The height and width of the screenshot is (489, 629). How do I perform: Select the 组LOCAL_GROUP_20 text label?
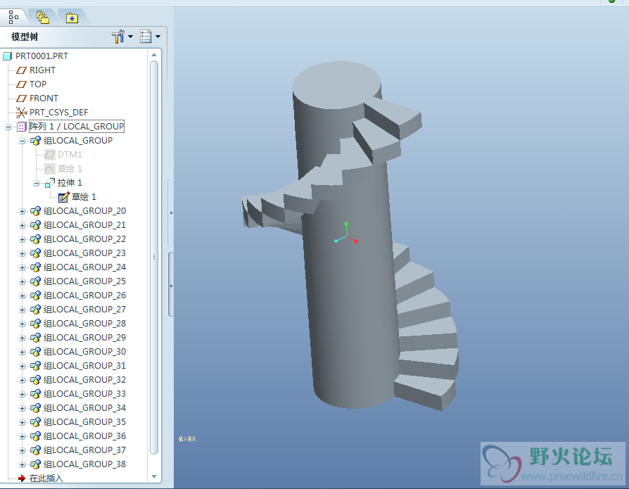point(84,211)
